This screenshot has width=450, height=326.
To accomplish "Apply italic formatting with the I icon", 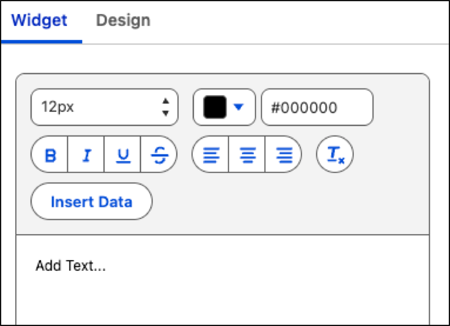I will [86, 154].
